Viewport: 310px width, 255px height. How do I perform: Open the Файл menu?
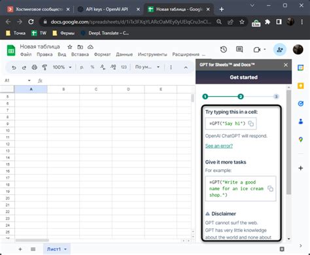[x=26, y=54]
